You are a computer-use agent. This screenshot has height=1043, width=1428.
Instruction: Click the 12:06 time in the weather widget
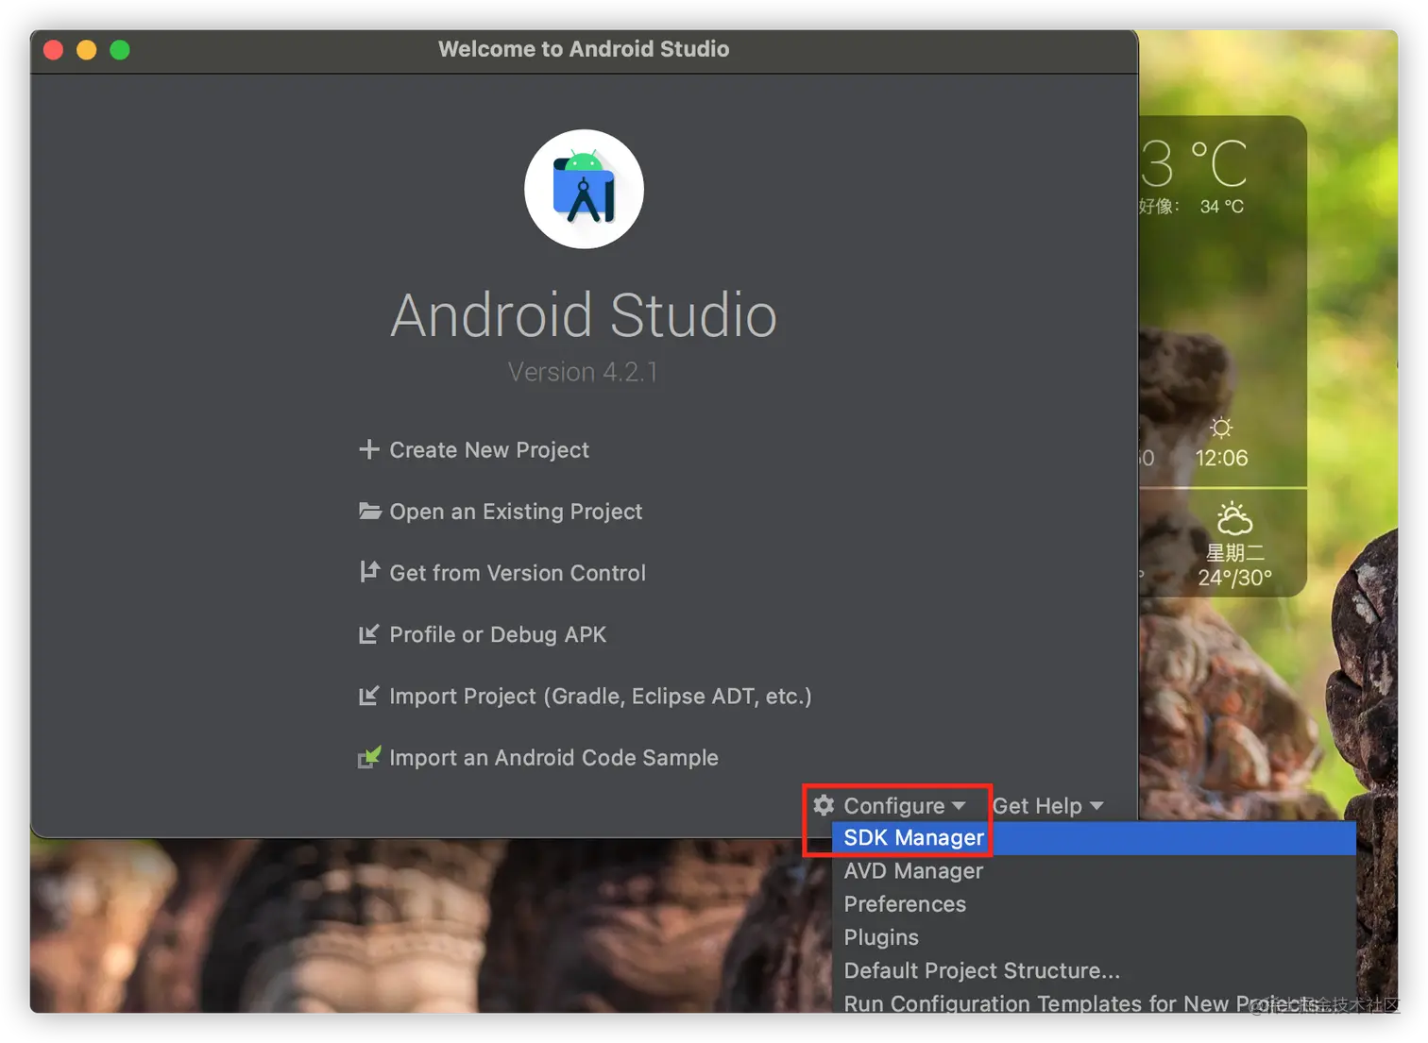coord(1221,458)
